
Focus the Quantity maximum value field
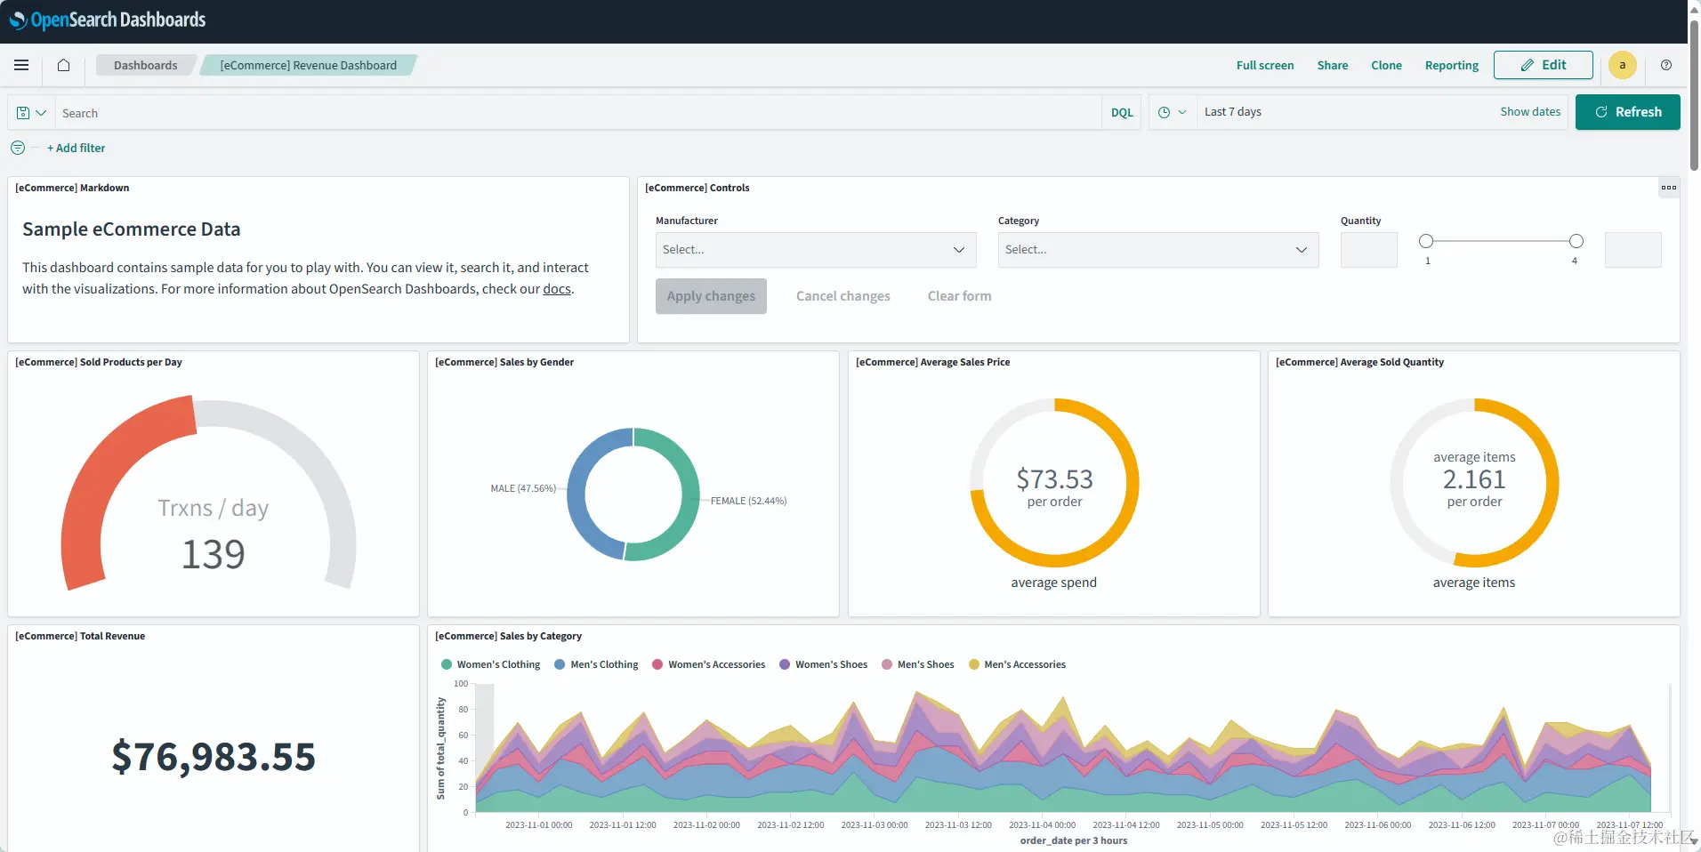tap(1633, 250)
